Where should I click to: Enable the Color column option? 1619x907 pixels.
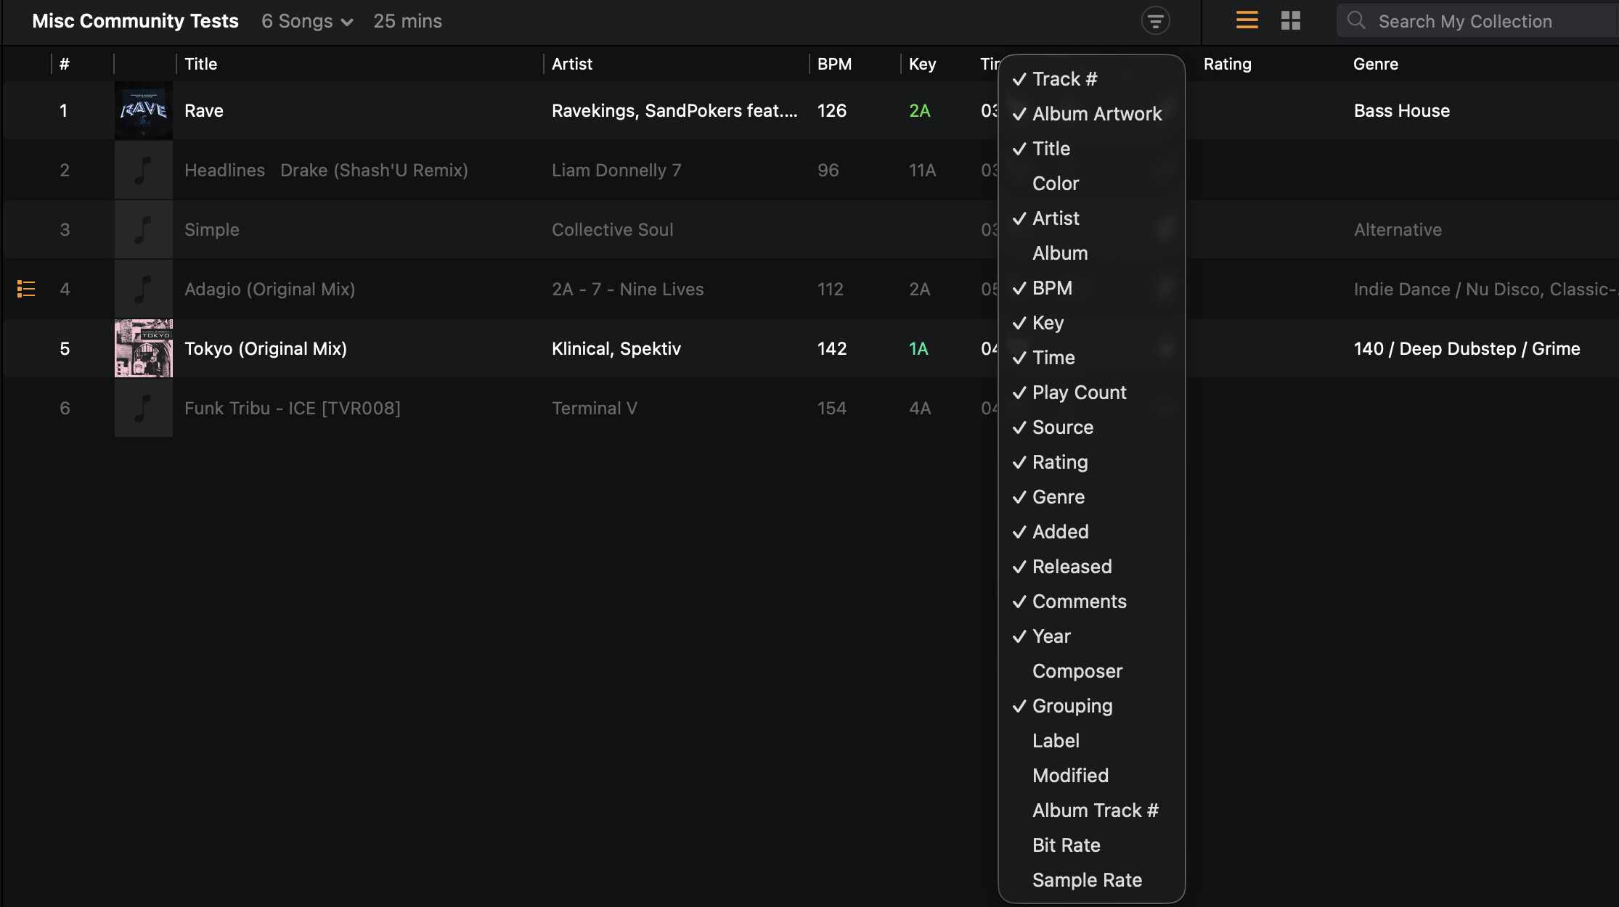(x=1056, y=184)
